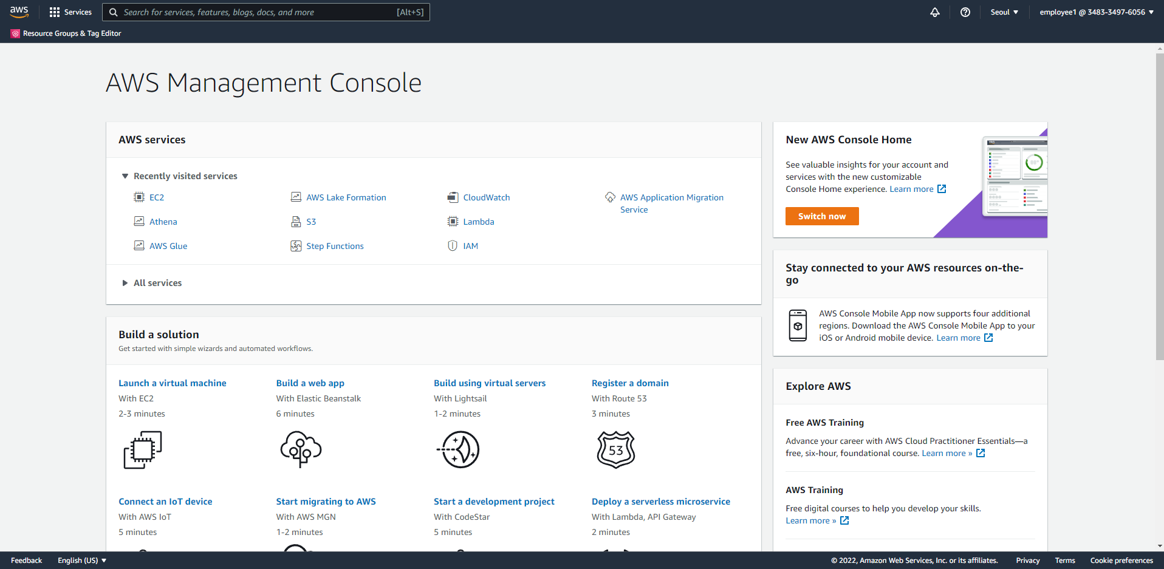Click the Lambda service icon
The height and width of the screenshot is (569, 1164).
(x=453, y=221)
